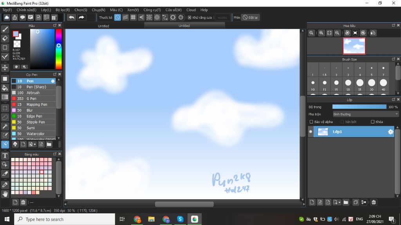Click Type here to search box
The width and height of the screenshot is (401, 225).
65,219
